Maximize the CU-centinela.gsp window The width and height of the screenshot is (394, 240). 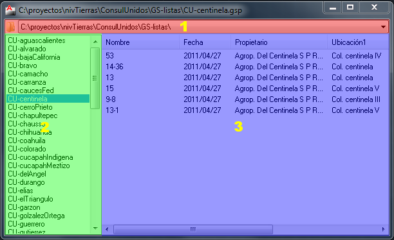click(x=350, y=8)
